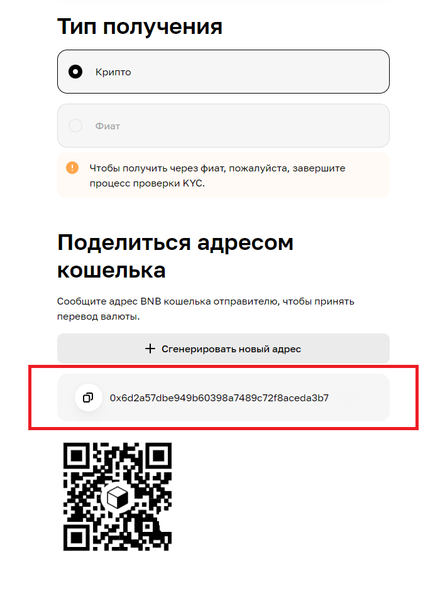Click blank right side of Фиат card
Image resolution: width=440 pixels, height=606 pixels.
(x=255, y=126)
